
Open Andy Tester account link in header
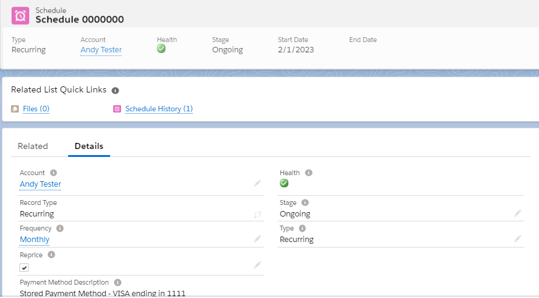coord(101,50)
